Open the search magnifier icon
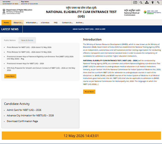 pos(141,2)
